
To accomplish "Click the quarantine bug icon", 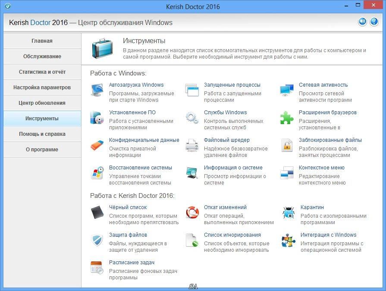I will click(x=288, y=212).
